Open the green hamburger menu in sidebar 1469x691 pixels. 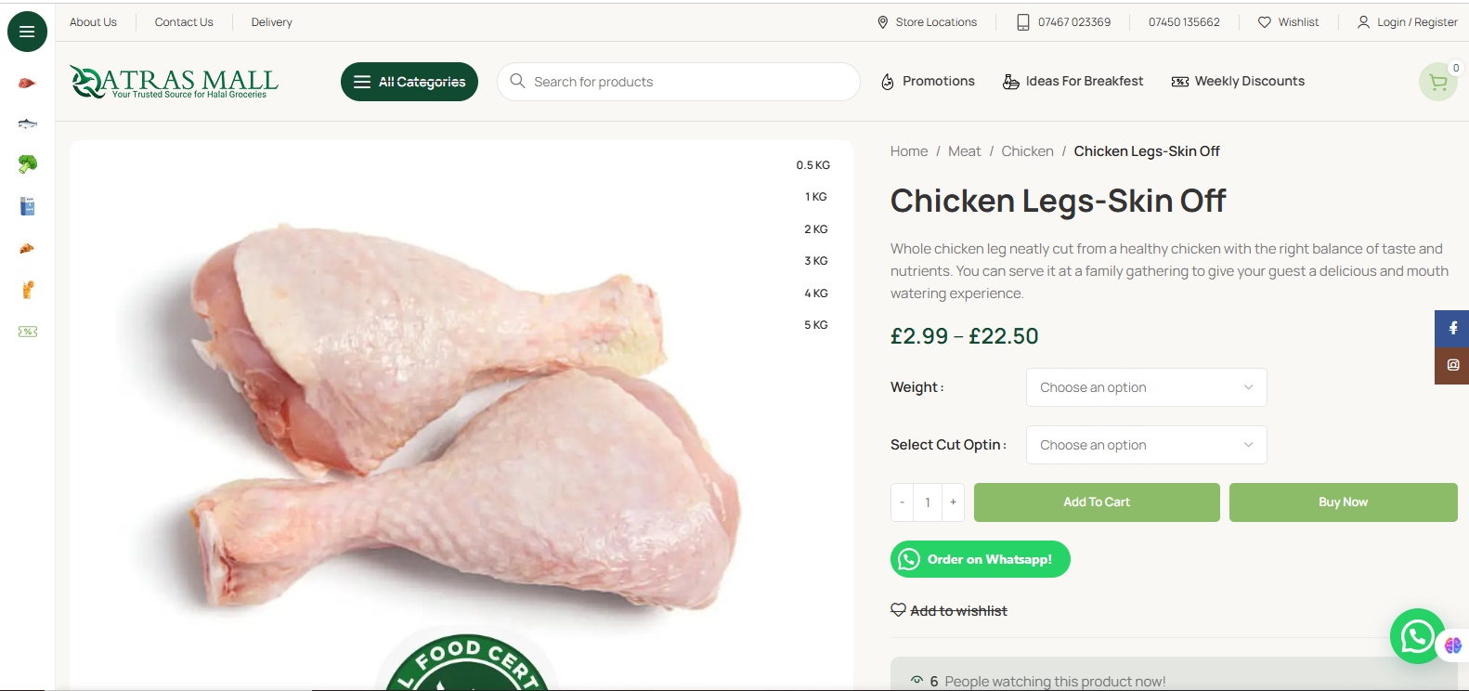[x=27, y=32]
